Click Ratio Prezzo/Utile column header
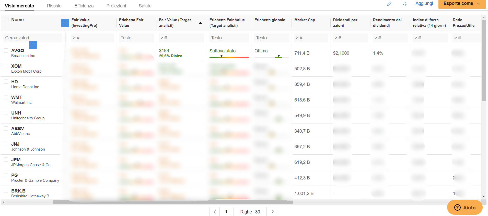This screenshot has width=488, height=216. [x=463, y=23]
